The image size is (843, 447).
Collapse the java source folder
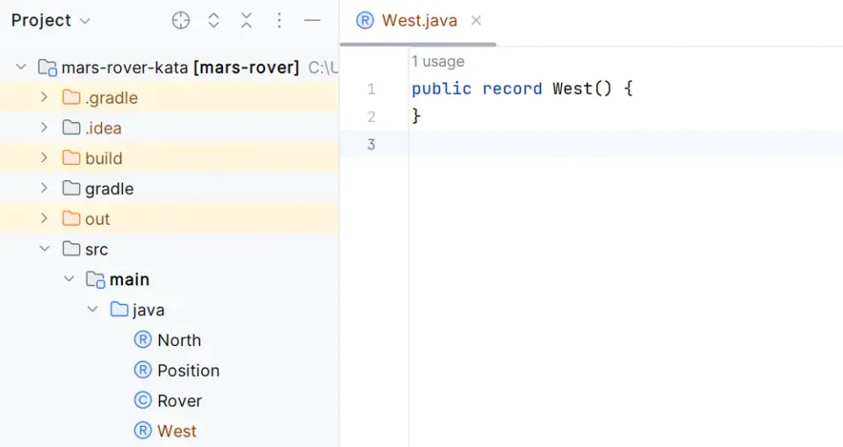[92, 310]
